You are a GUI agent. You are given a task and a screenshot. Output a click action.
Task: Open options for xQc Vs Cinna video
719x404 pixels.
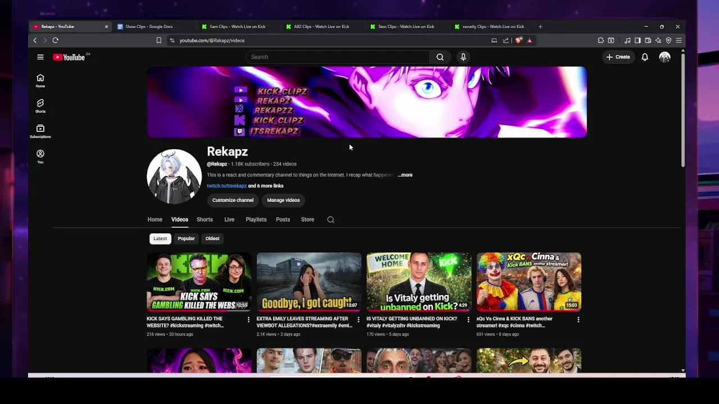(579, 319)
